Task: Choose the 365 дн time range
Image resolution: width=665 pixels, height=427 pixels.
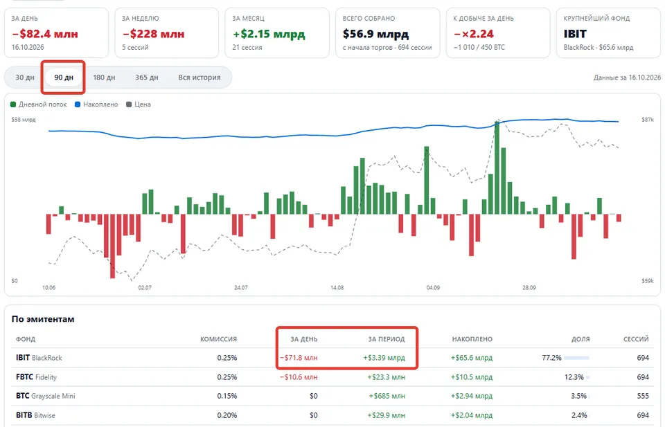Action: click(147, 78)
